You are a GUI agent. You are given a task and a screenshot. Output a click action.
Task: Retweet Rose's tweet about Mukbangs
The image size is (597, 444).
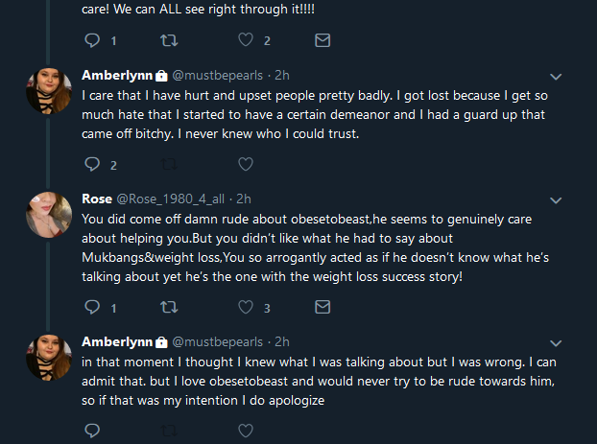pos(169,307)
